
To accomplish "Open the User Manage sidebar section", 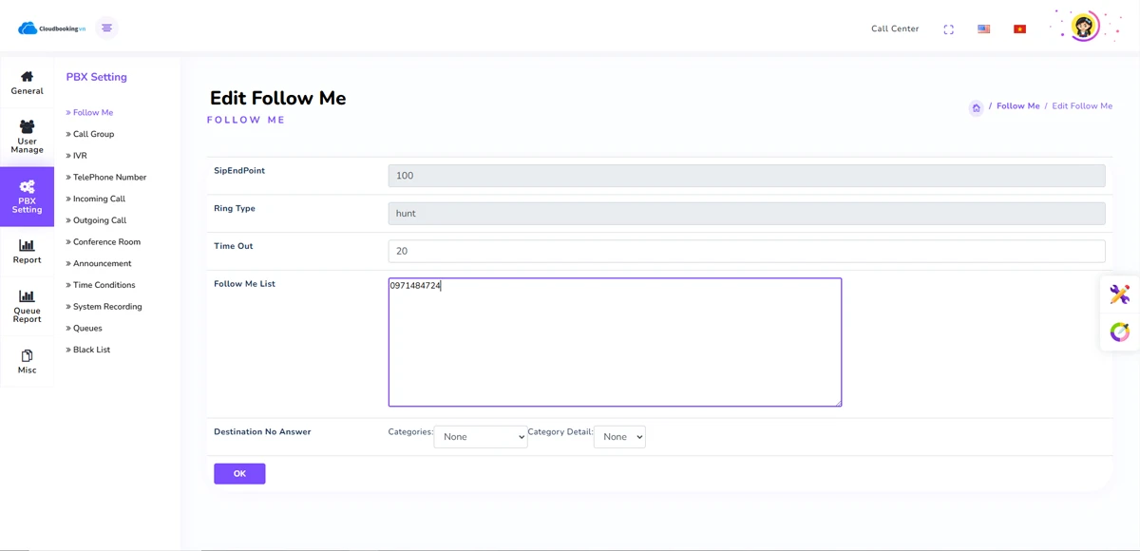I will click(27, 137).
